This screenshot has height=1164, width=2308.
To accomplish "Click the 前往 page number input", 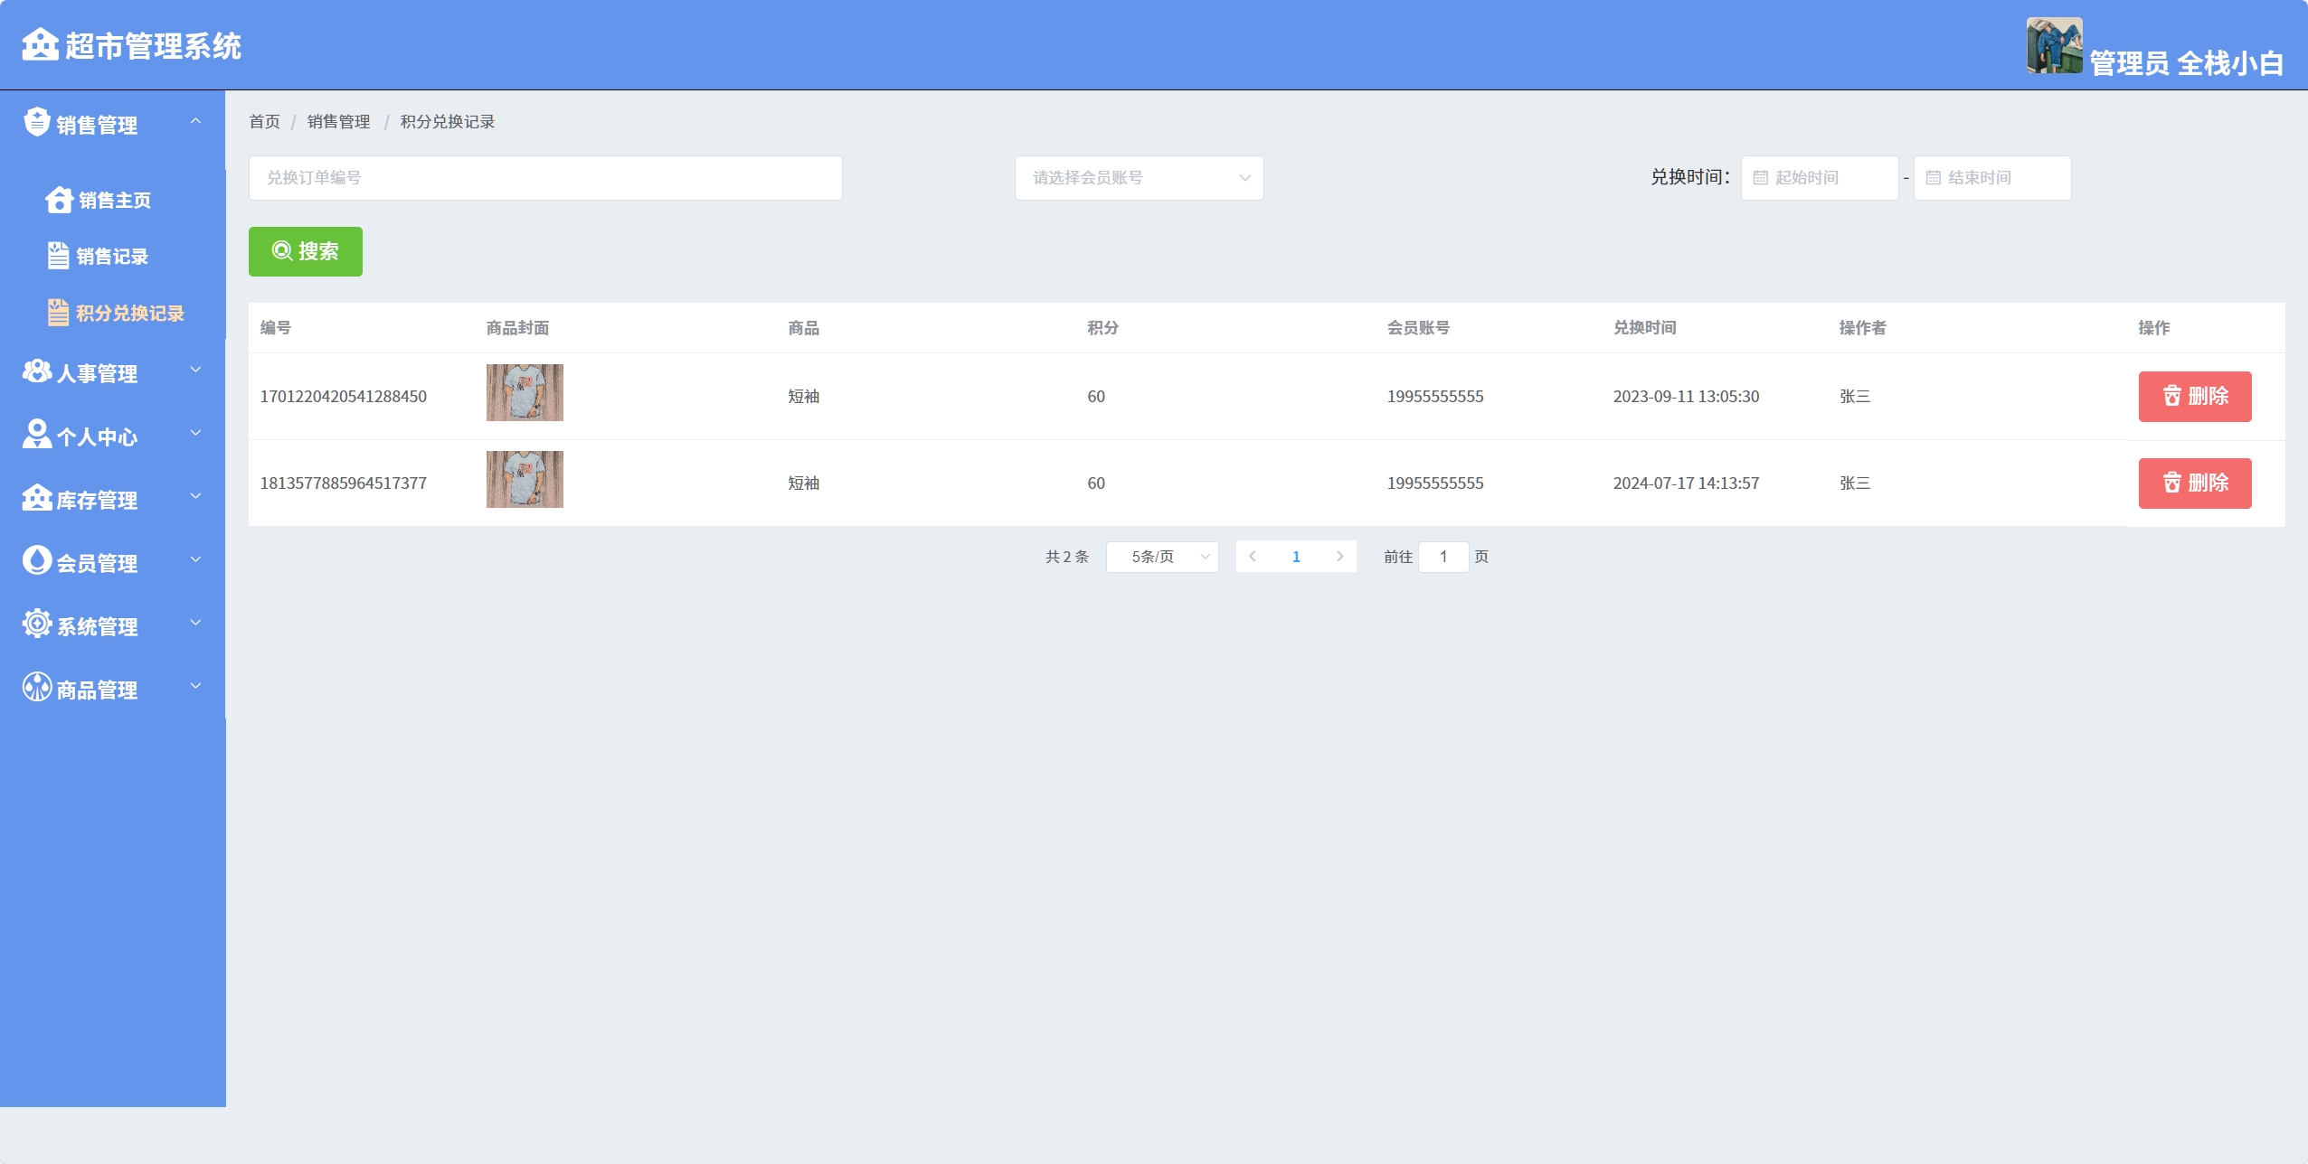I will point(1443,557).
